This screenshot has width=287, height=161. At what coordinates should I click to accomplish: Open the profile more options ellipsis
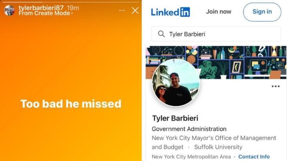pos(276,86)
